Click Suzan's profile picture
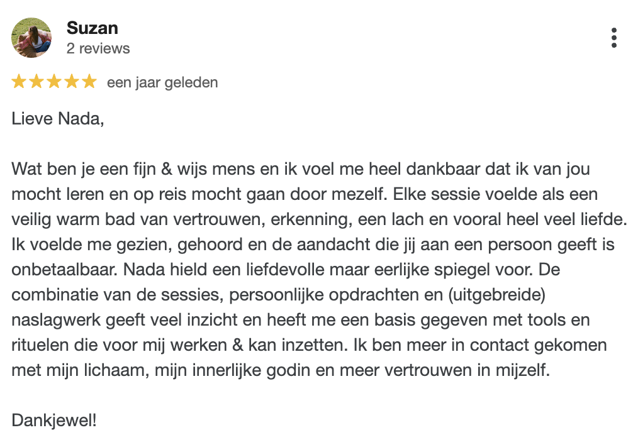633x435 pixels. [x=31, y=38]
